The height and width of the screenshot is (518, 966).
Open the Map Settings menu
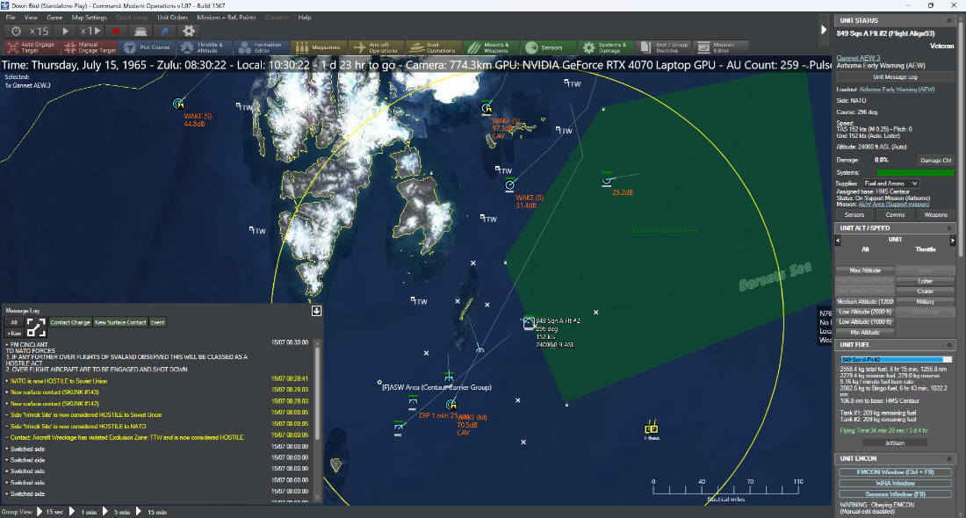[90, 18]
